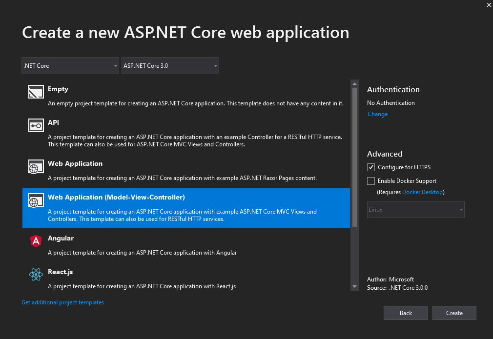Click the RESTful HTTP service description
Screen dimensions: 493x339
(x=195, y=141)
